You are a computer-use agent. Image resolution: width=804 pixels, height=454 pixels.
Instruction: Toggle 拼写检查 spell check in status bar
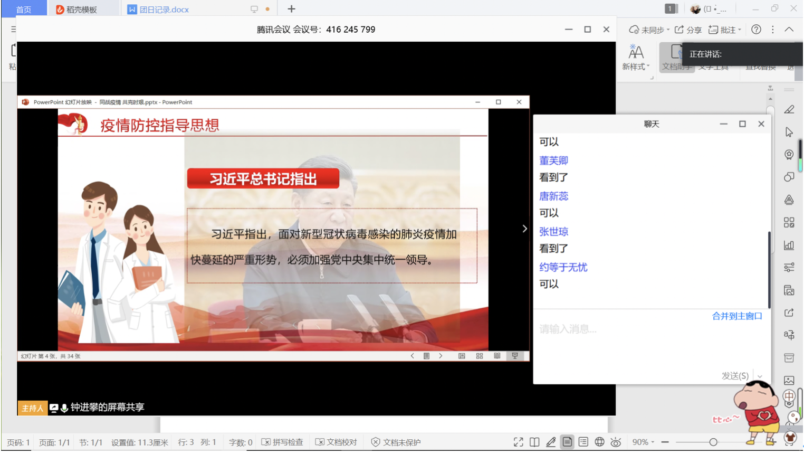pyautogui.click(x=282, y=442)
